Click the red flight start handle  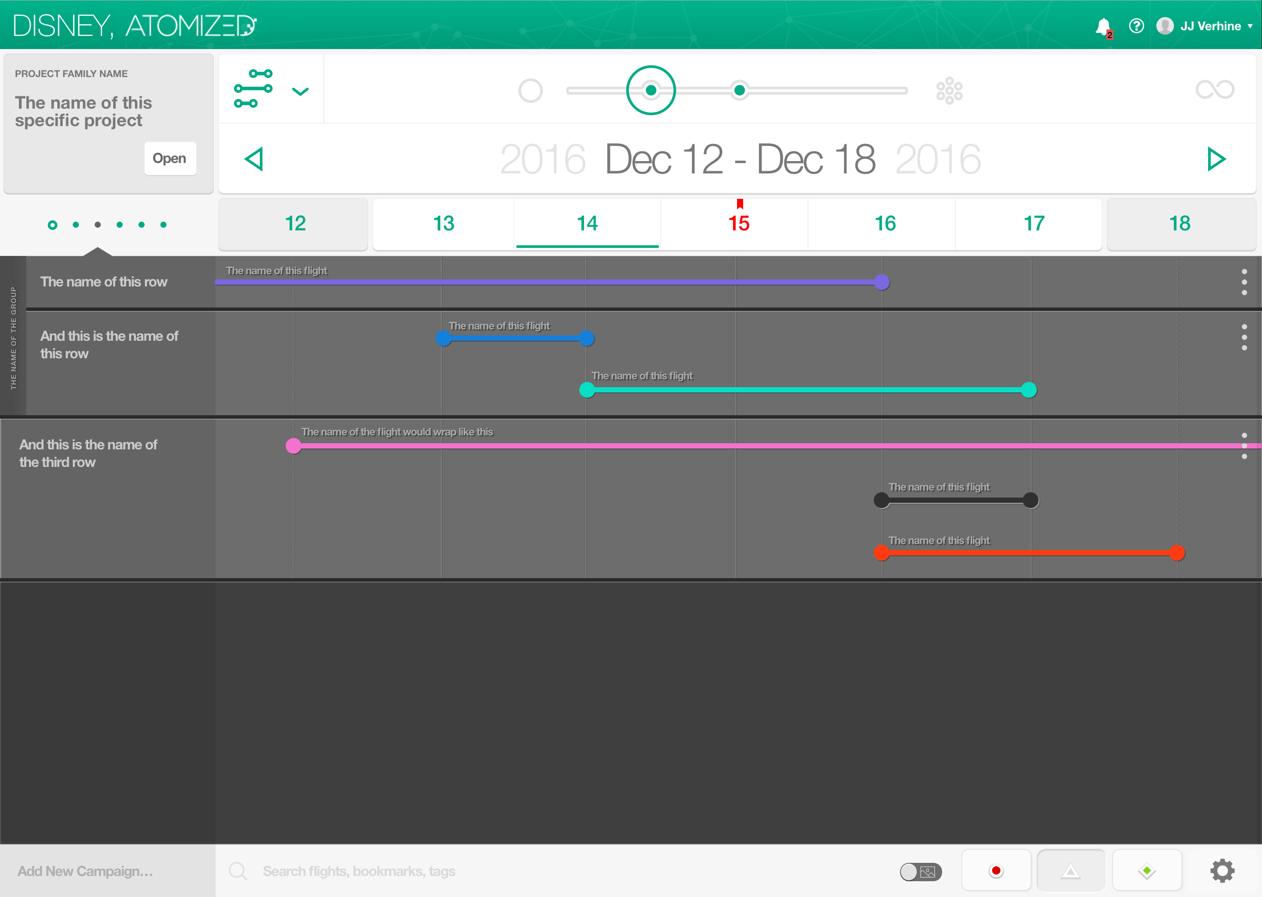pos(881,553)
